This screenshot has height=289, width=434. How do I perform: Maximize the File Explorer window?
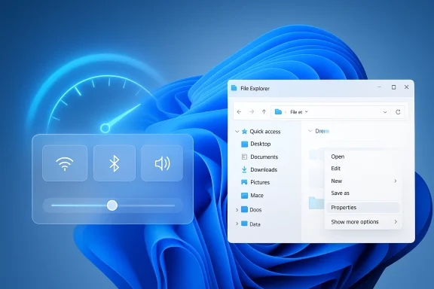(x=393, y=87)
